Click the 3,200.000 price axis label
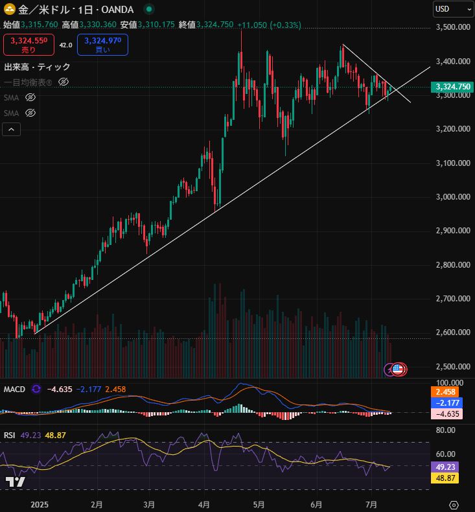The image size is (475, 512). point(453,129)
